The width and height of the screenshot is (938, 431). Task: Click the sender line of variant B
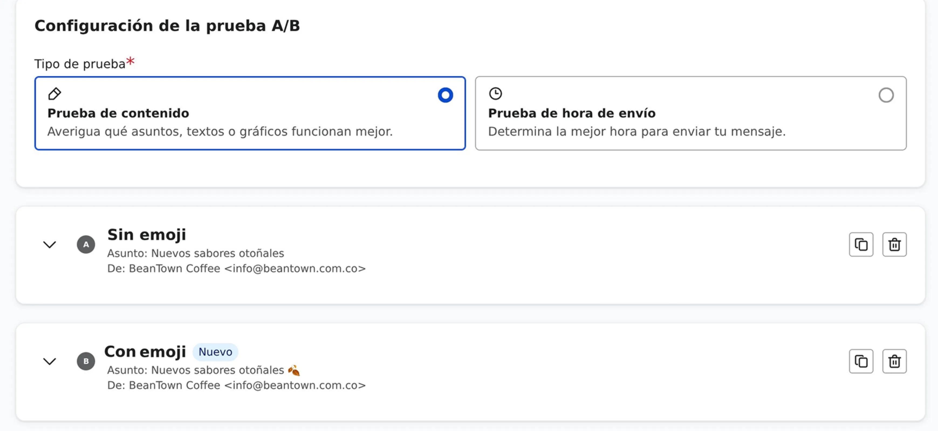[x=236, y=385]
